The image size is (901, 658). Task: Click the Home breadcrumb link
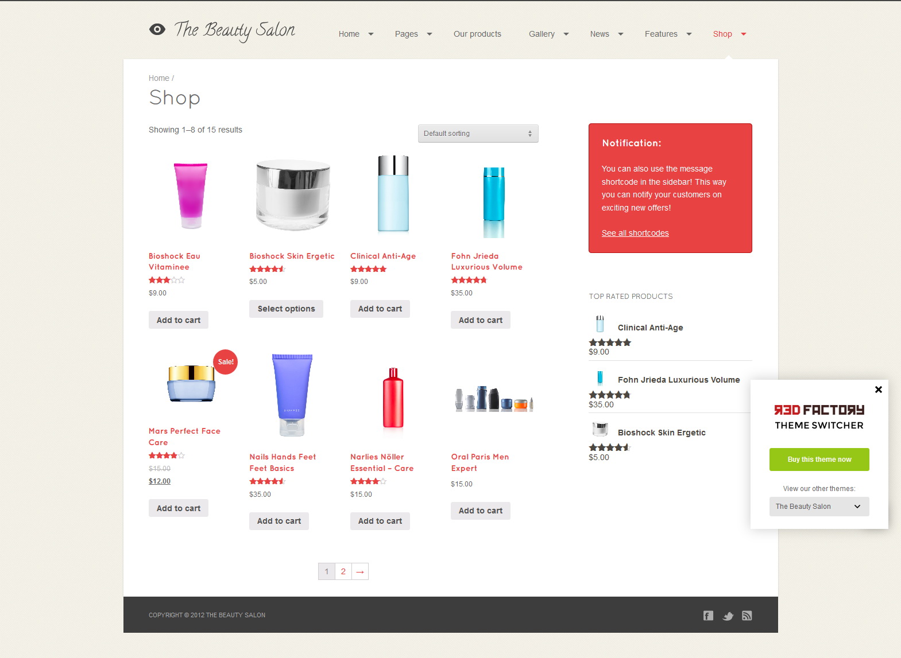[x=158, y=78]
